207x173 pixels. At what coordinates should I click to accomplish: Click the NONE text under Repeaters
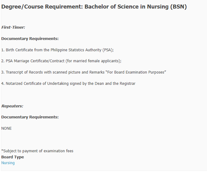(x=6, y=128)
